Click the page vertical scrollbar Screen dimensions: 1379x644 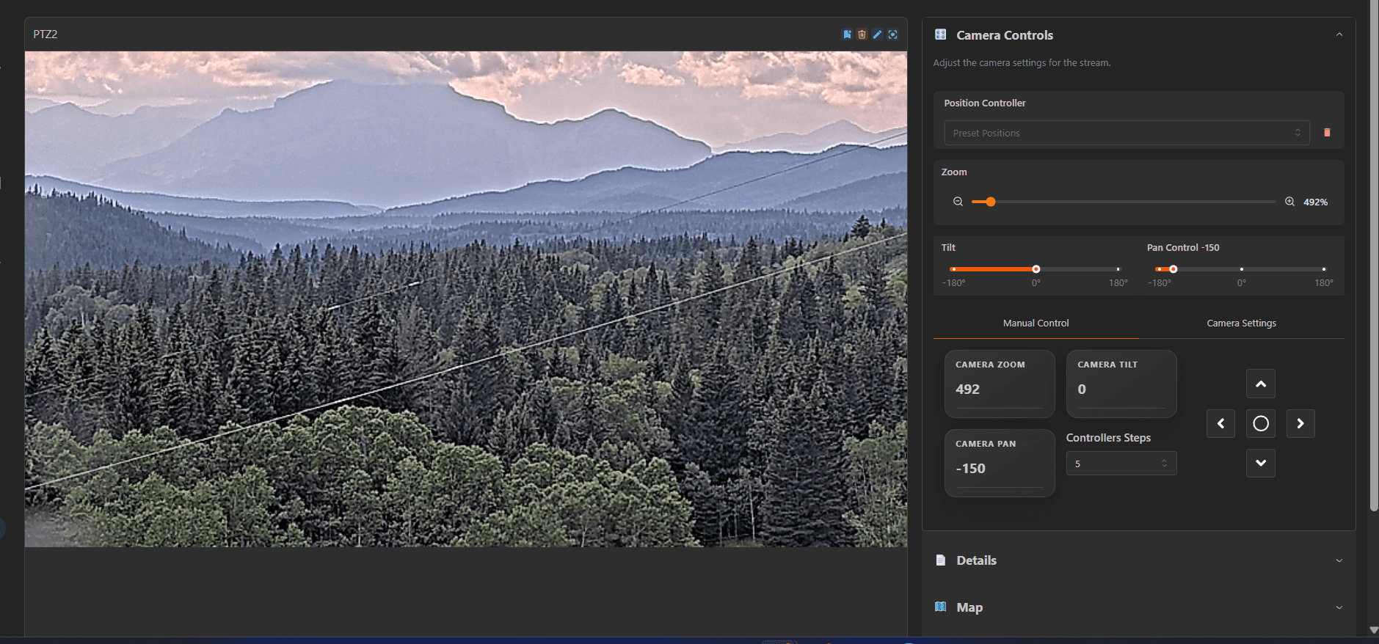pos(1374,257)
